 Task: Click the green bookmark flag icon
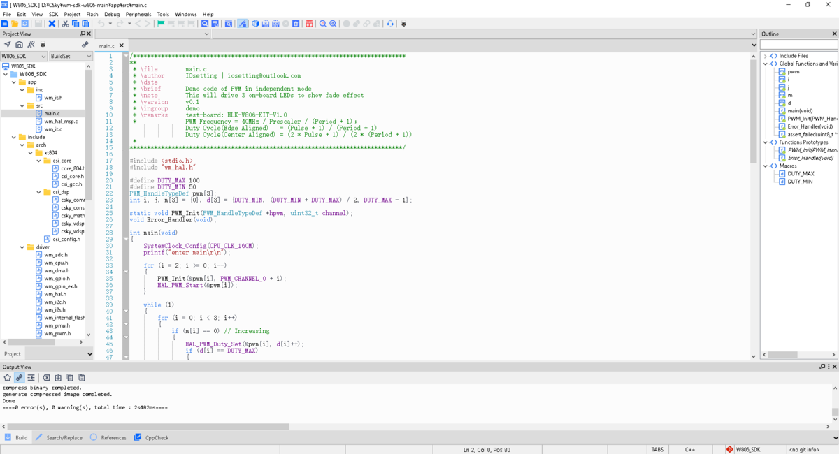(x=161, y=24)
